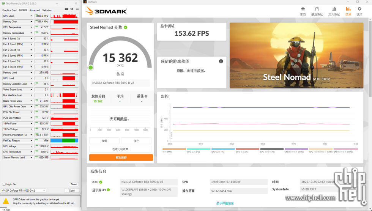This screenshot has height=211, width=372.
Task: Toggle the GPU 温度 (°C) blue legend series
Action: coord(218,150)
